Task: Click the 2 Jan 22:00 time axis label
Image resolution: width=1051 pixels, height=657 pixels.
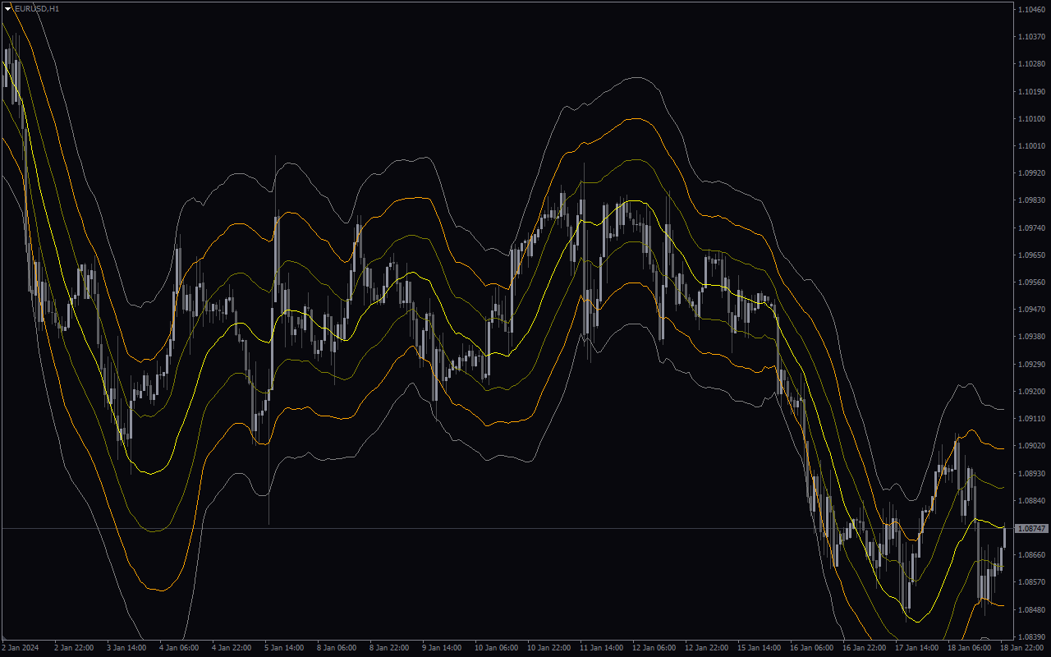Action: coord(74,647)
